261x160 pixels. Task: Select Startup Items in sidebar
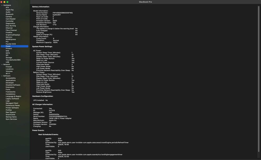[x=11, y=117]
